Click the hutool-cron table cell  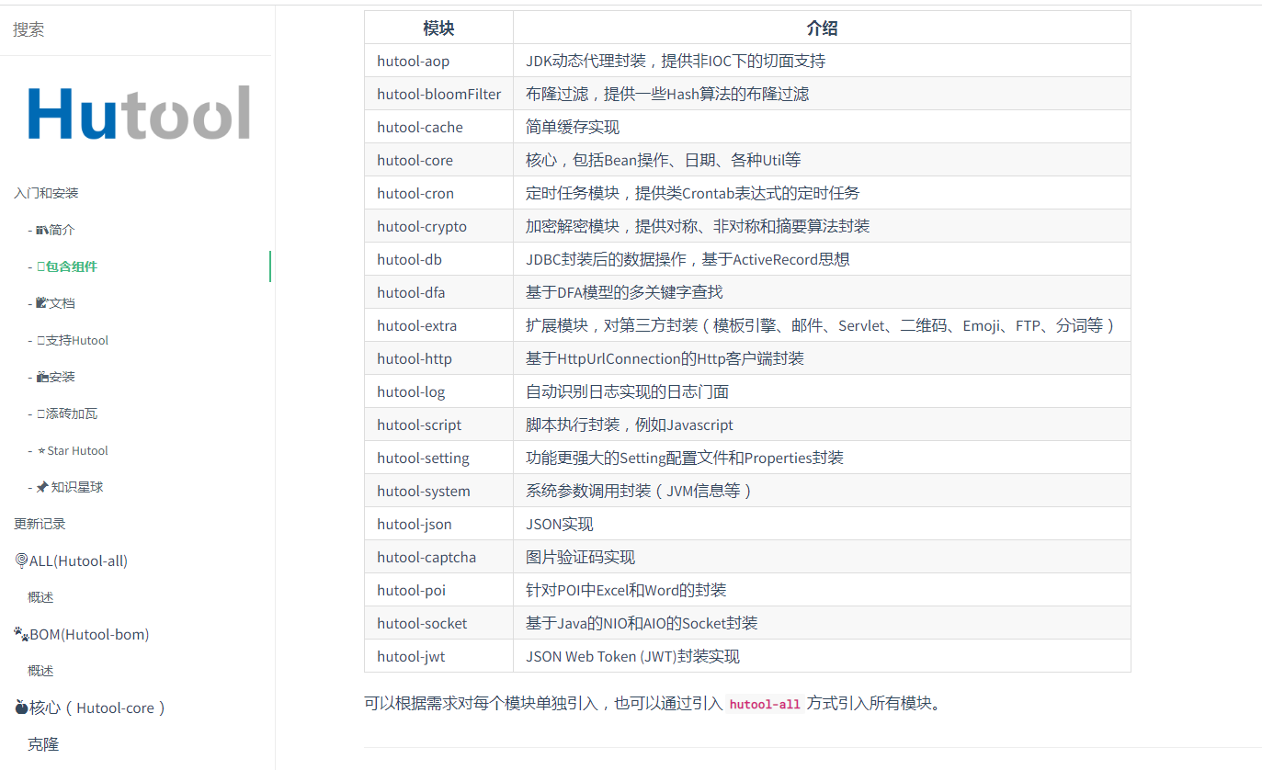[x=438, y=193]
